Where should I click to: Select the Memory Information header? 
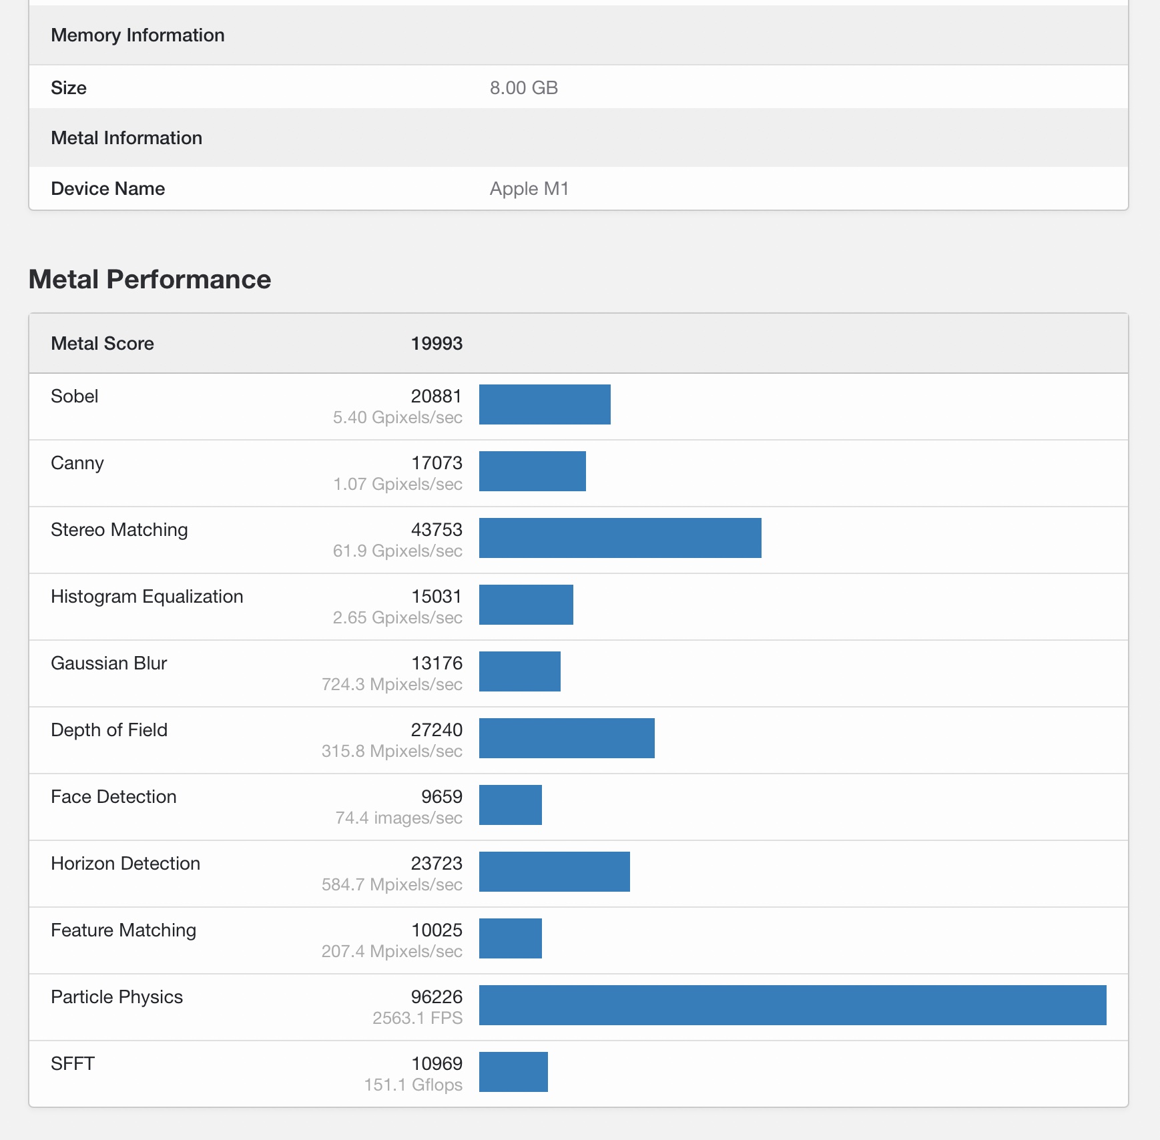click(137, 35)
